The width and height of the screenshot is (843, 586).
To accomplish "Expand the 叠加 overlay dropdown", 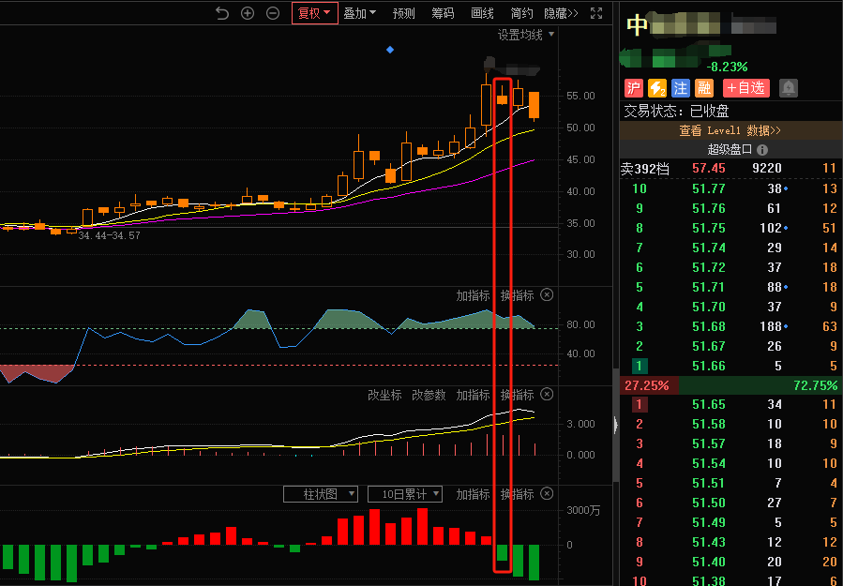I will click(359, 13).
